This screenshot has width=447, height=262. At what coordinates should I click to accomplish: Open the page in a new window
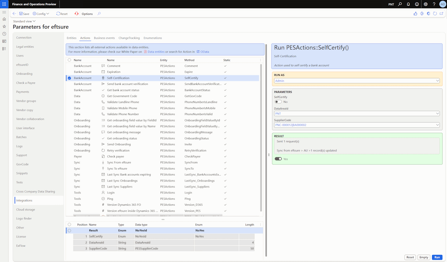click(x=441, y=14)
